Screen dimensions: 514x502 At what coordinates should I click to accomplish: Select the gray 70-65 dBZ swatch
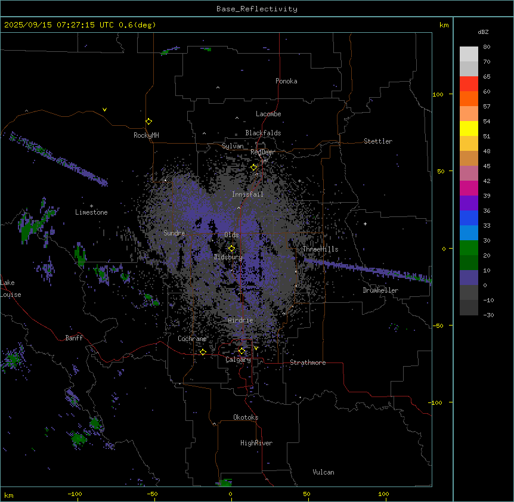[x=469, y=69]
